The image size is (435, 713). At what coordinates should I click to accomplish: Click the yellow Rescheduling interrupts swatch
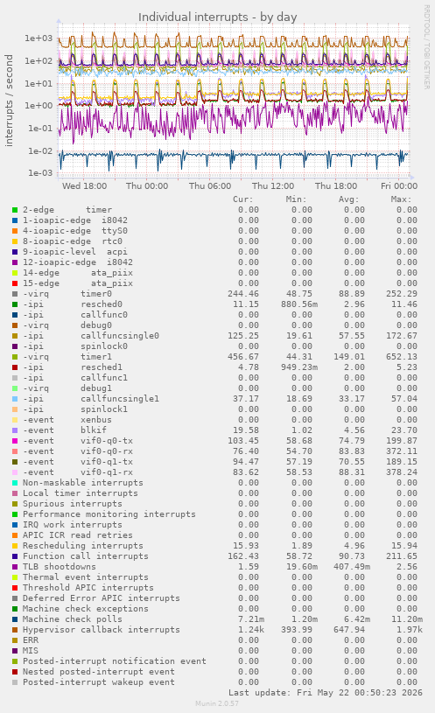(15, 546)
